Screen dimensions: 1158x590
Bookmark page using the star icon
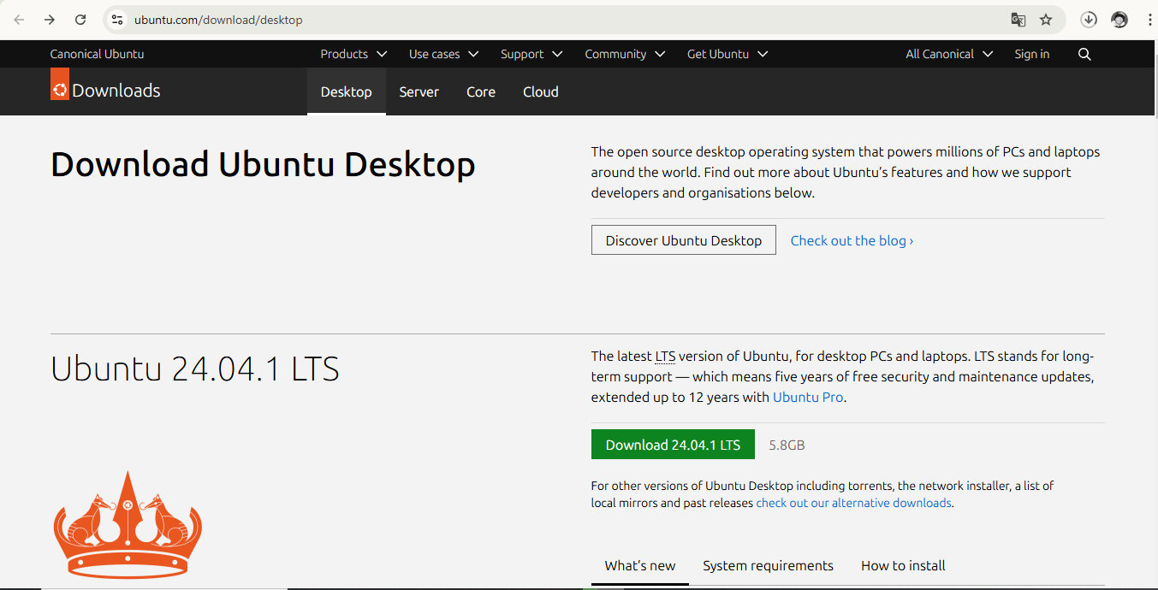tap(1045, 19)
